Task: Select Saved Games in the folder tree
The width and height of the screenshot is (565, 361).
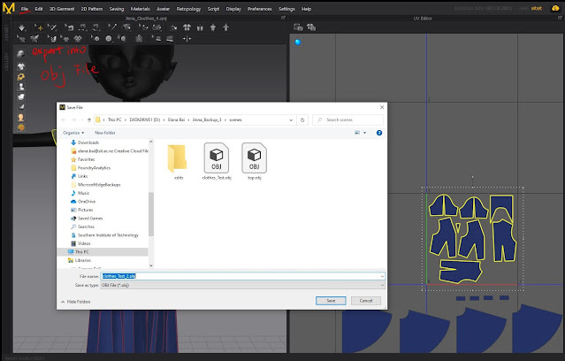Action: (x=90, y=219)
